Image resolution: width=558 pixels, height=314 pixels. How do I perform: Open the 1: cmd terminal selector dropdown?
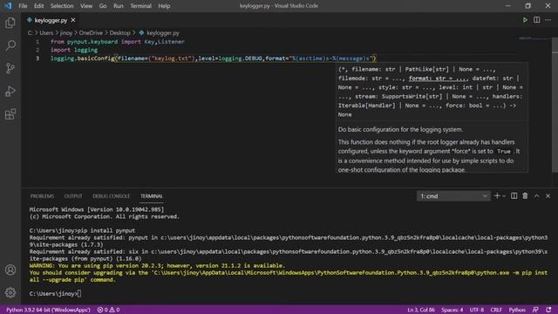(x=453, y=196)
